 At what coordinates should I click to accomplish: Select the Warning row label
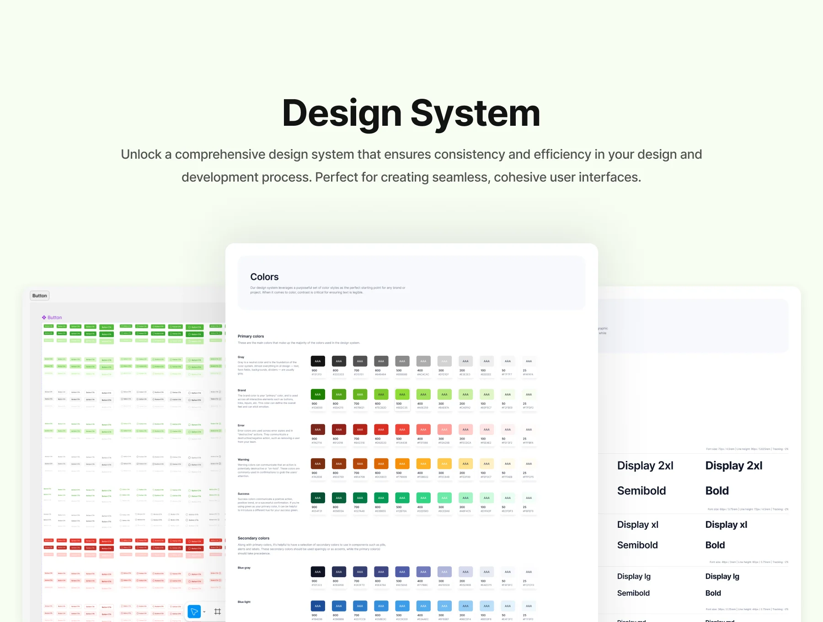click(243, 460)
